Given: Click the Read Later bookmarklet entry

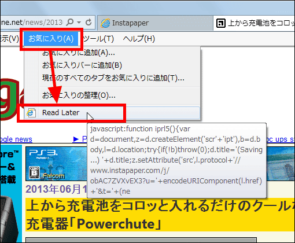Looking at the screenshot, I should click(x=112, y=113).
